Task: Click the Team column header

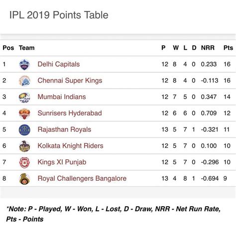Action: click(x=26, y=48)
